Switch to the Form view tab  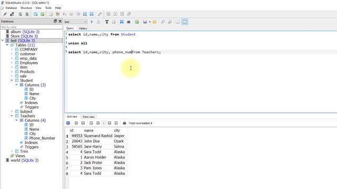(x=88, y=117)
